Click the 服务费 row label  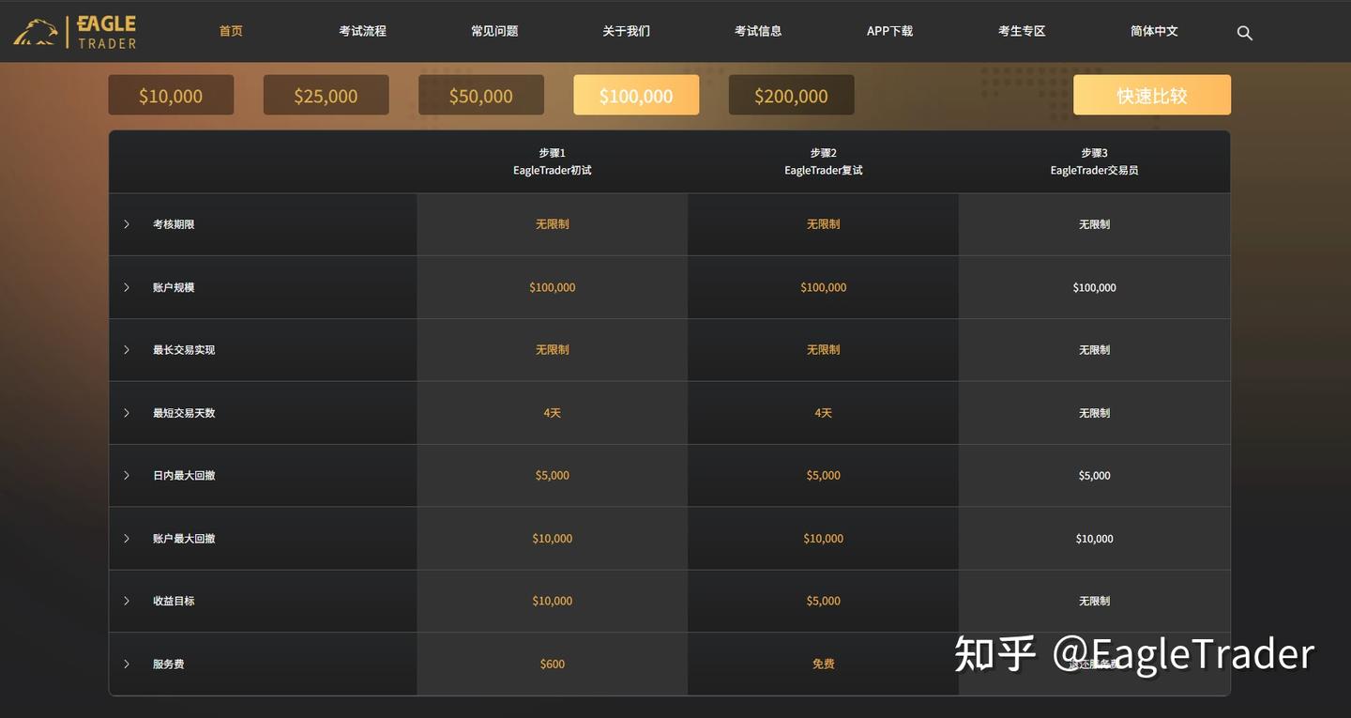pyautogui.click(x=169, y=665)
